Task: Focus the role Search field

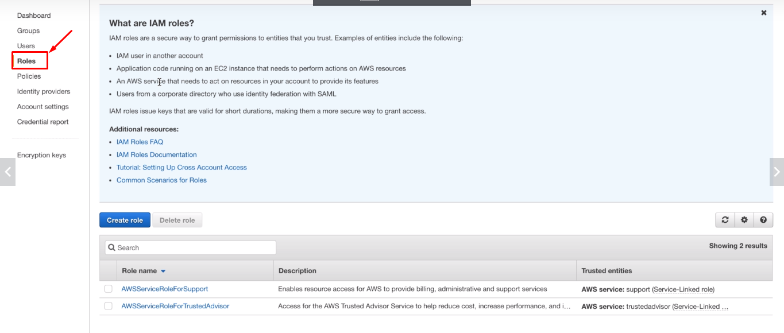Action: (190, 247)
